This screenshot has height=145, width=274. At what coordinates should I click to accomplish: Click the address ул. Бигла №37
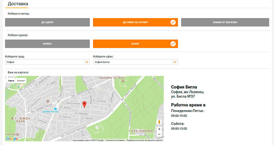coord(183,96)
